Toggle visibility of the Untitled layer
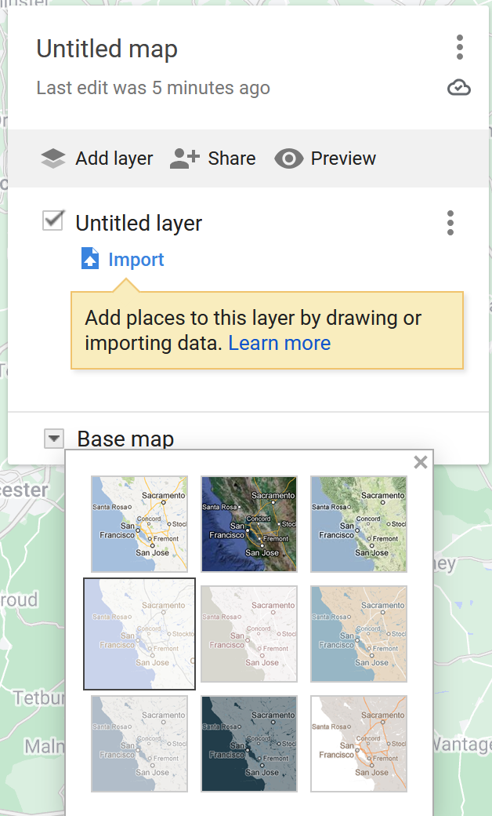The height and width of the screenshot is (816, 492). tap(52, 220)
